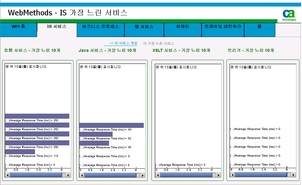
Task: Open 트레이딩 네트워크 tab
Action: click(223, 30)
